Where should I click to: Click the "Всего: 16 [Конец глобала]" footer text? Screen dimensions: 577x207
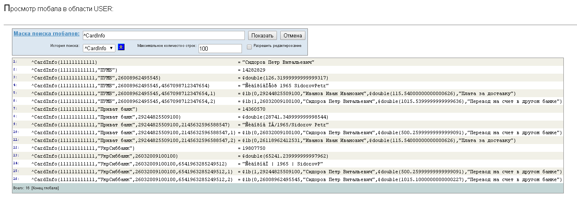[x=36, y=188]
